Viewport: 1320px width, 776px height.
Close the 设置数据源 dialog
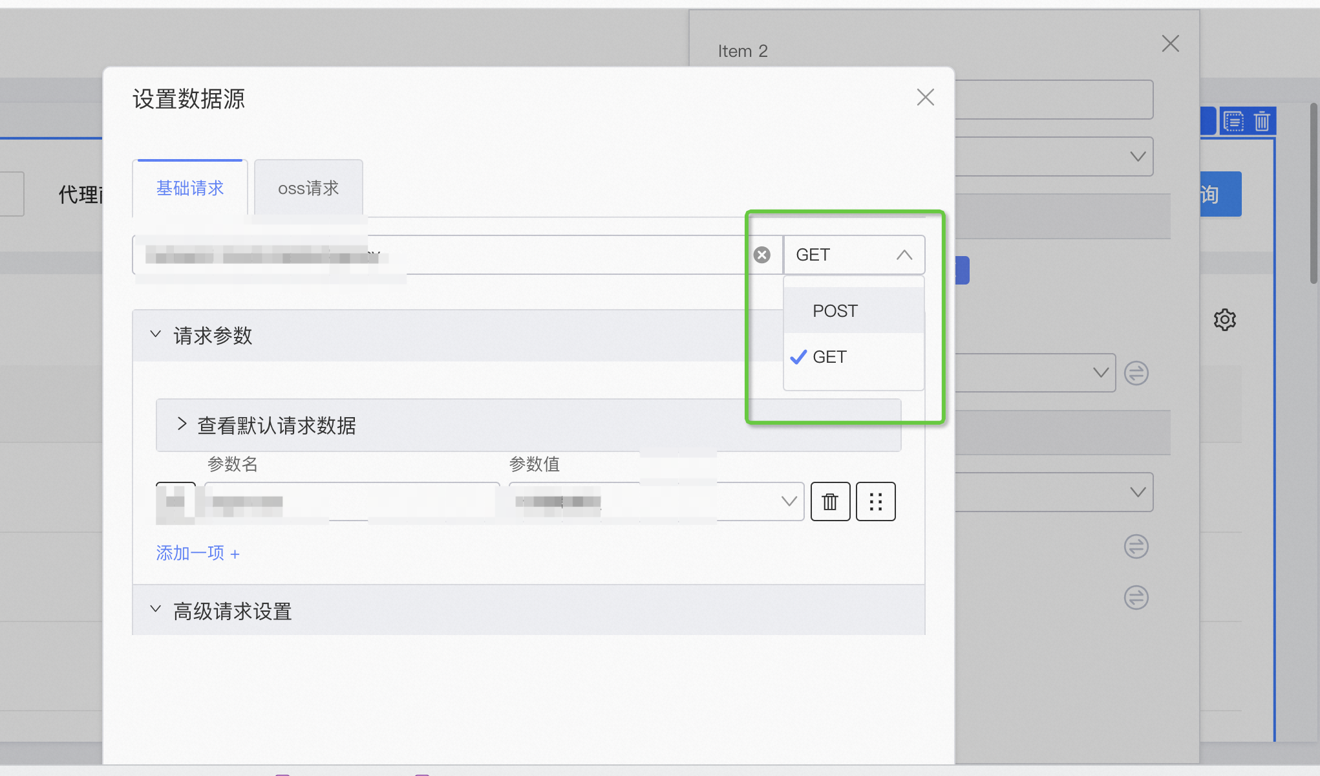point(925,98)
